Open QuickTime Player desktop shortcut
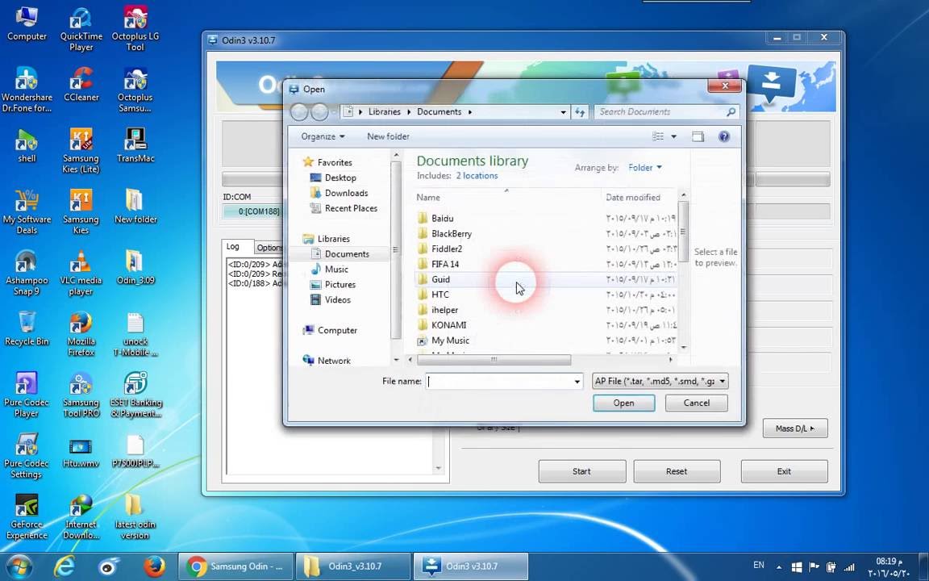The image size is (929, 581). pyautogui.click(x=81, y=30)
